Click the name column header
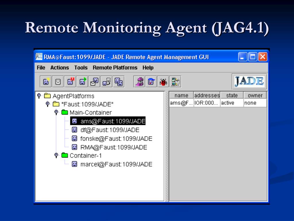 point(181,95)
